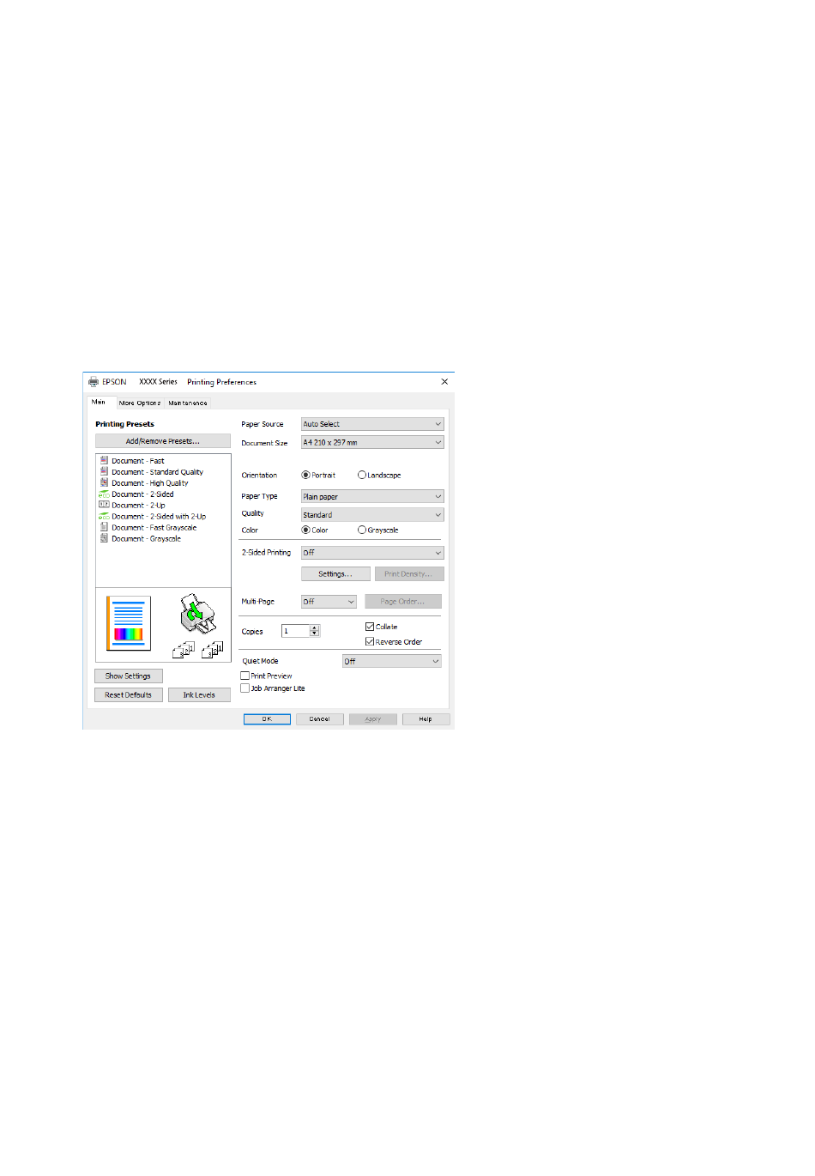Viewport: 815px width, 1176px height.
Task: Click the collated page stack icon
Action: click(184, 650)
